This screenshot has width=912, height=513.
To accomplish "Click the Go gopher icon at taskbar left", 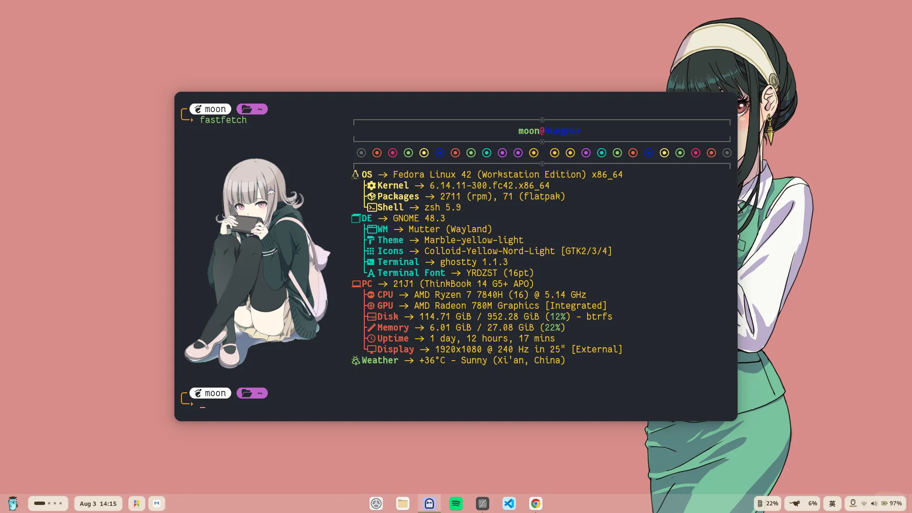I will (13, 503).
